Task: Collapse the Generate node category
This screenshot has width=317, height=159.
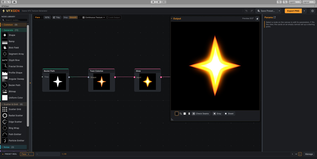Action: pos(14,30)
